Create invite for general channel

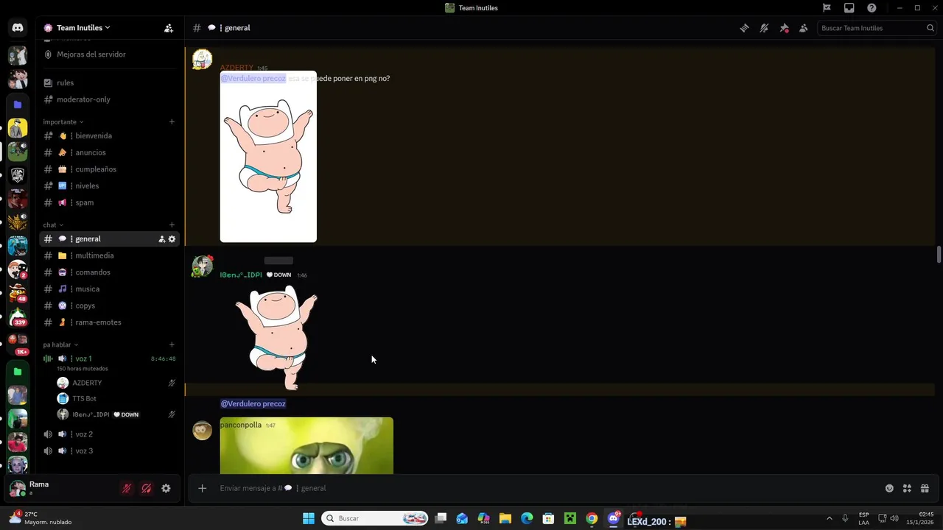click(x=162, y=239)
